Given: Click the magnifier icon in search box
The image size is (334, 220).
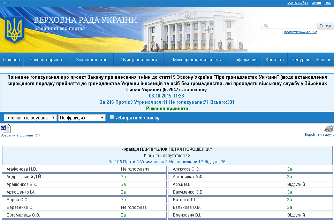Looking at the screenshot, I should point(266,26).
